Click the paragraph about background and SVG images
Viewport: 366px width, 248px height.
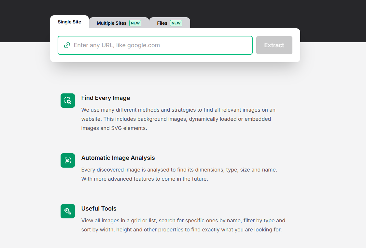(176, 119)
